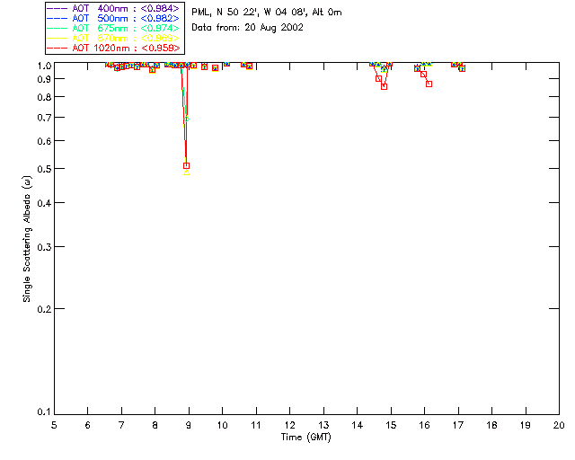This screenshot has width=575, height=460.
Task: Click the y-axis tick label 0.6
Action: point(44,141)
